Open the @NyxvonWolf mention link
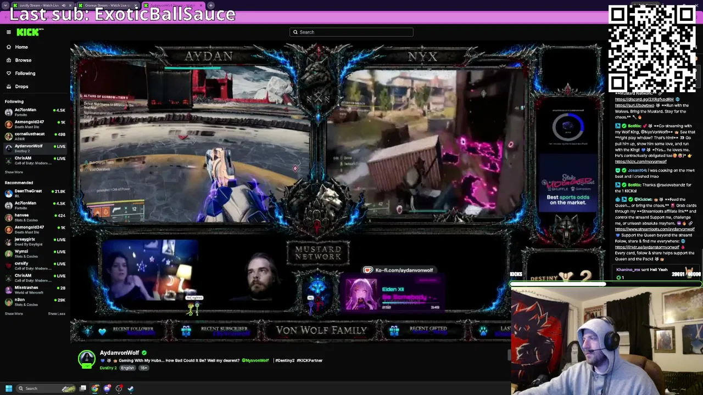 click(x=255, y=360)
